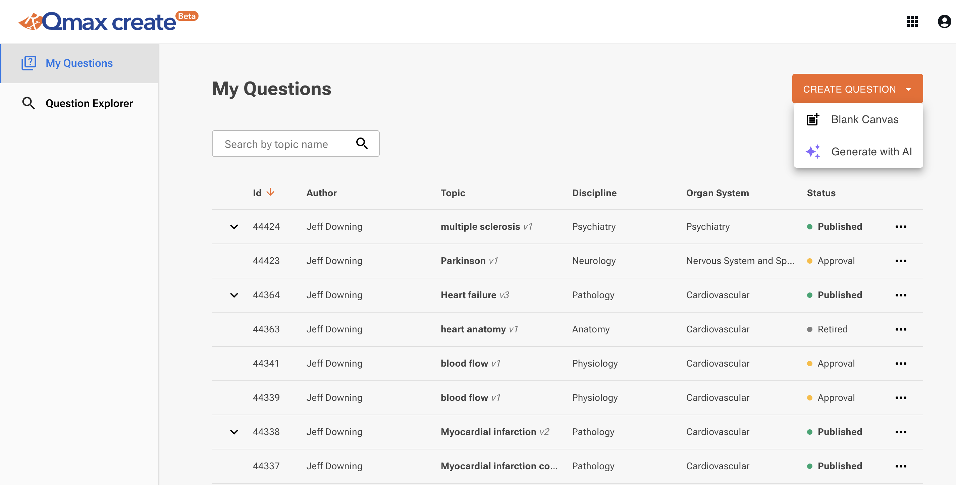Expand the Myocardial infarction v2 row

coord(234,432)
